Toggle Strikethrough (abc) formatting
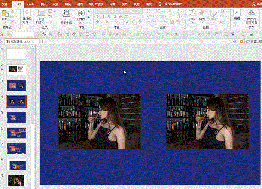The width and height of the screenshot is (262, 189). [x=121, y=16]
